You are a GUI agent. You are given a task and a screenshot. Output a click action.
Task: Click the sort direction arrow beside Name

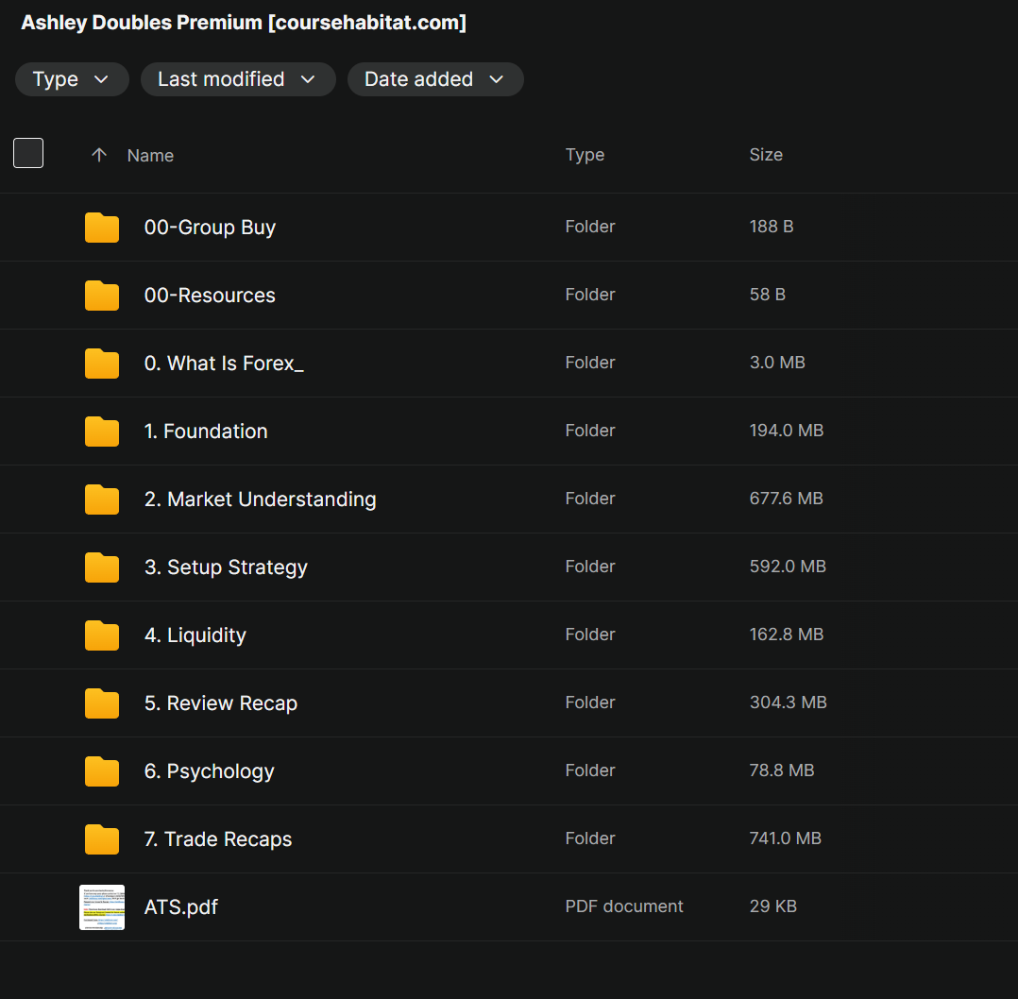pyautogui.click(x=98, y=155)
